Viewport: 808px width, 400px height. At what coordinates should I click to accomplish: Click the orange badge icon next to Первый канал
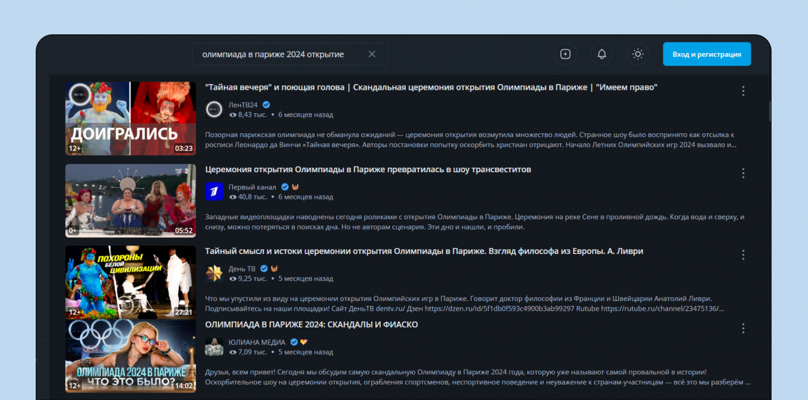click(x=295, y=187)
